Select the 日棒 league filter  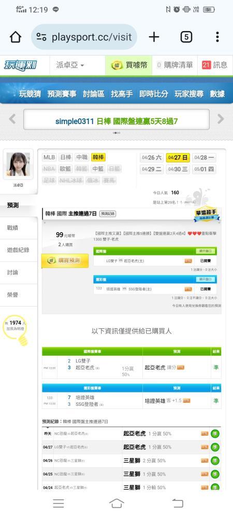tap(65, 158)
